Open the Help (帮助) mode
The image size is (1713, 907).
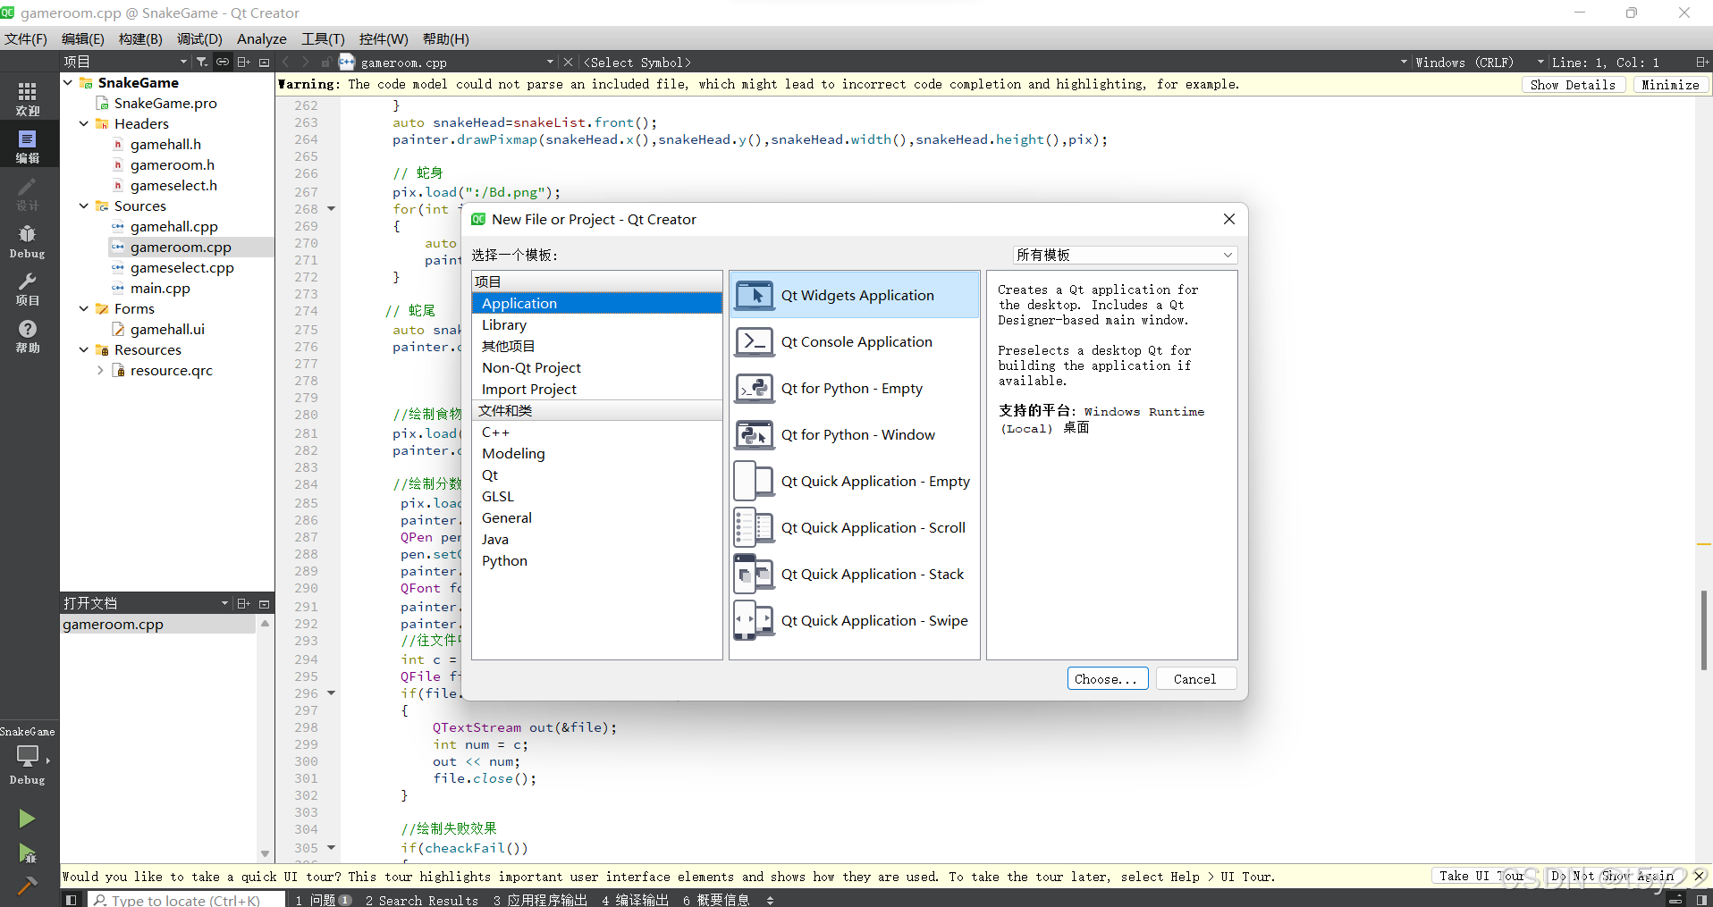pos(28,336)
